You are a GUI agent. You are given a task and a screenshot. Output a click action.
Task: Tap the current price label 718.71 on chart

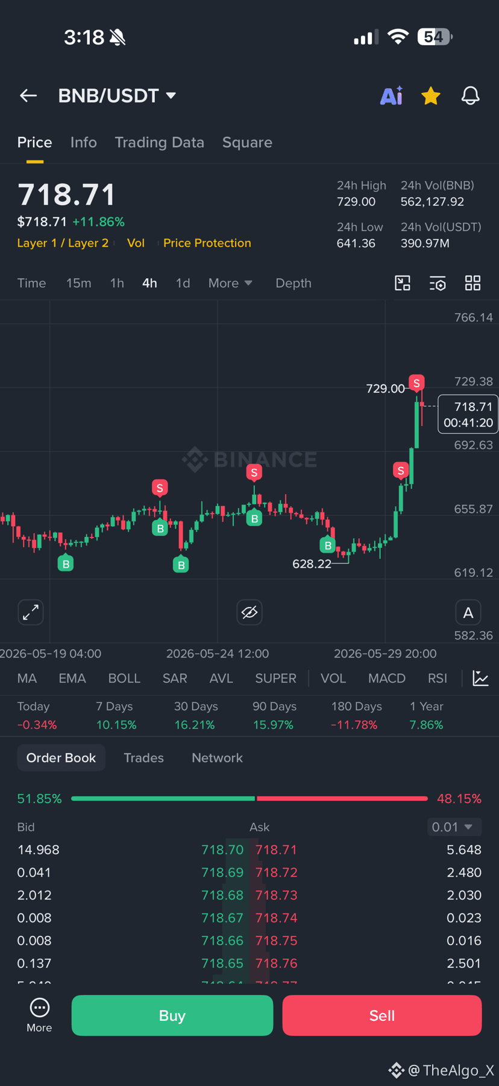coord(468,414)
